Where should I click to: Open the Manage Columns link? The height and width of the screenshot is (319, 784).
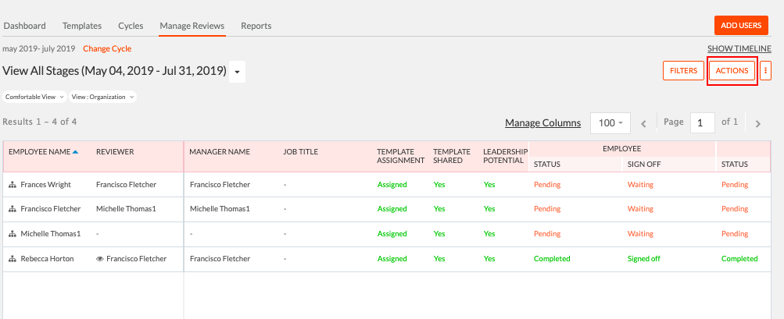coord(543,122)
